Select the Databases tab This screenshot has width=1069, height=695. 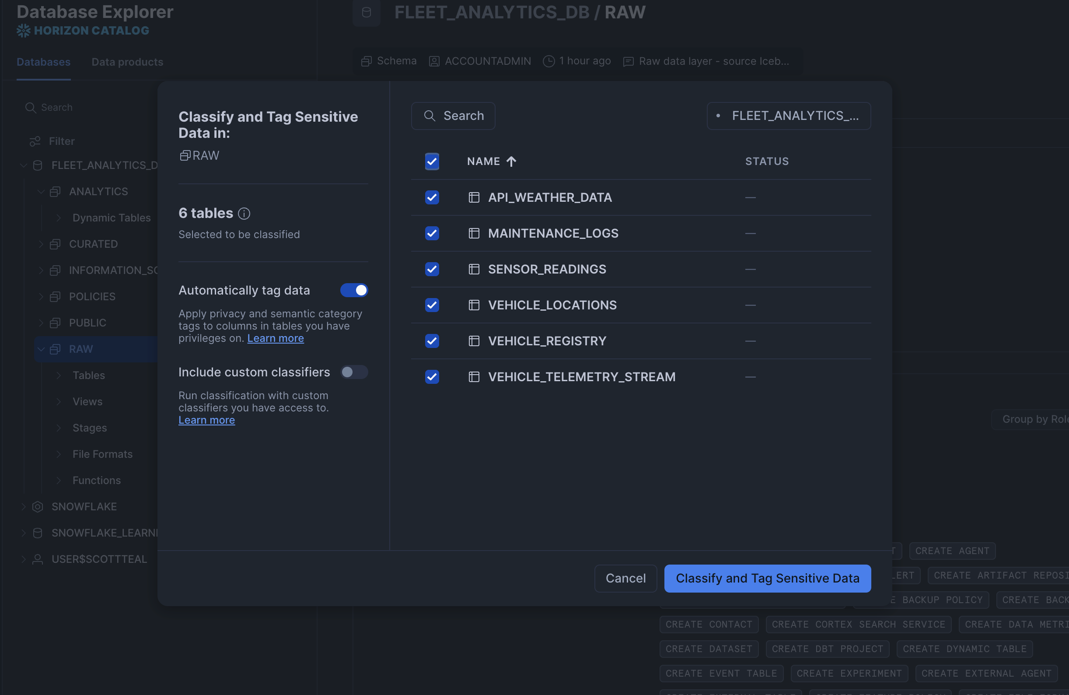[43, 62]
